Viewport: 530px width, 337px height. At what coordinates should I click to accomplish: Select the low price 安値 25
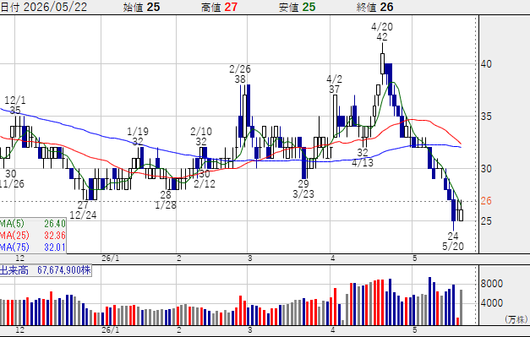click(297, 7)
